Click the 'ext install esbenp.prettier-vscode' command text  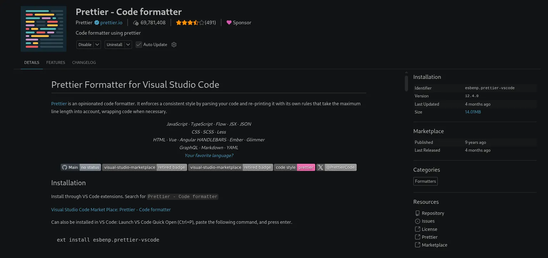coord(108,240)
